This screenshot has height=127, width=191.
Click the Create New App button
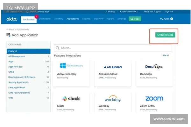(165, 35)
